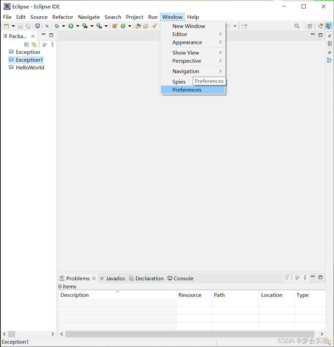Click the green Run button icon
Image resolution: width=334 pixels, height=347 pixels.
point(71,26)
